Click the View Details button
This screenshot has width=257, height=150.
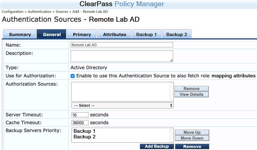click(191, 94)
